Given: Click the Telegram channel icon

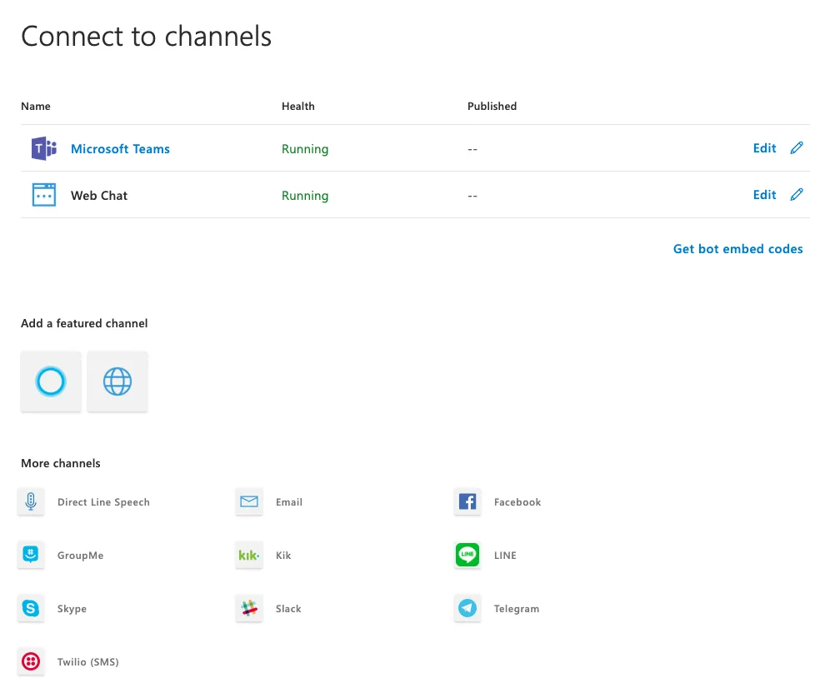Looking at the screenshot, I should pyautogui.click(x=467, y=608).
